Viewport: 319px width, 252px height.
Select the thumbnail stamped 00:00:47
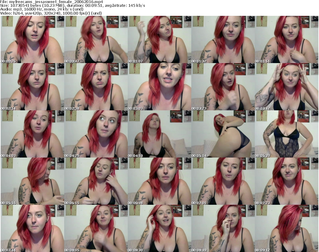pos(96,39)
